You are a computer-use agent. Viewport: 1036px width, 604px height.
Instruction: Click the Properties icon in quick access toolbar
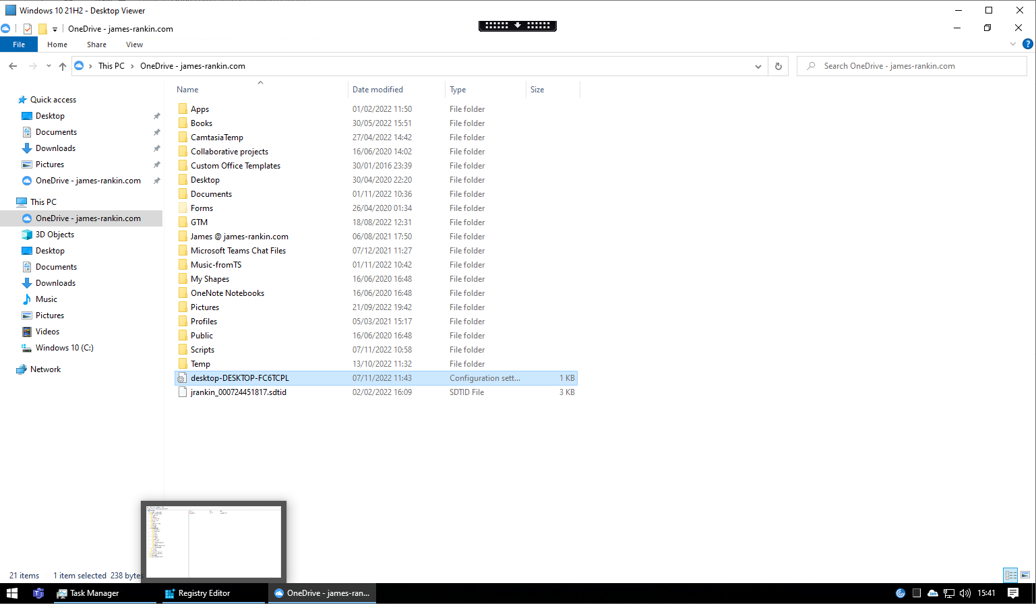tap(28, 29)
